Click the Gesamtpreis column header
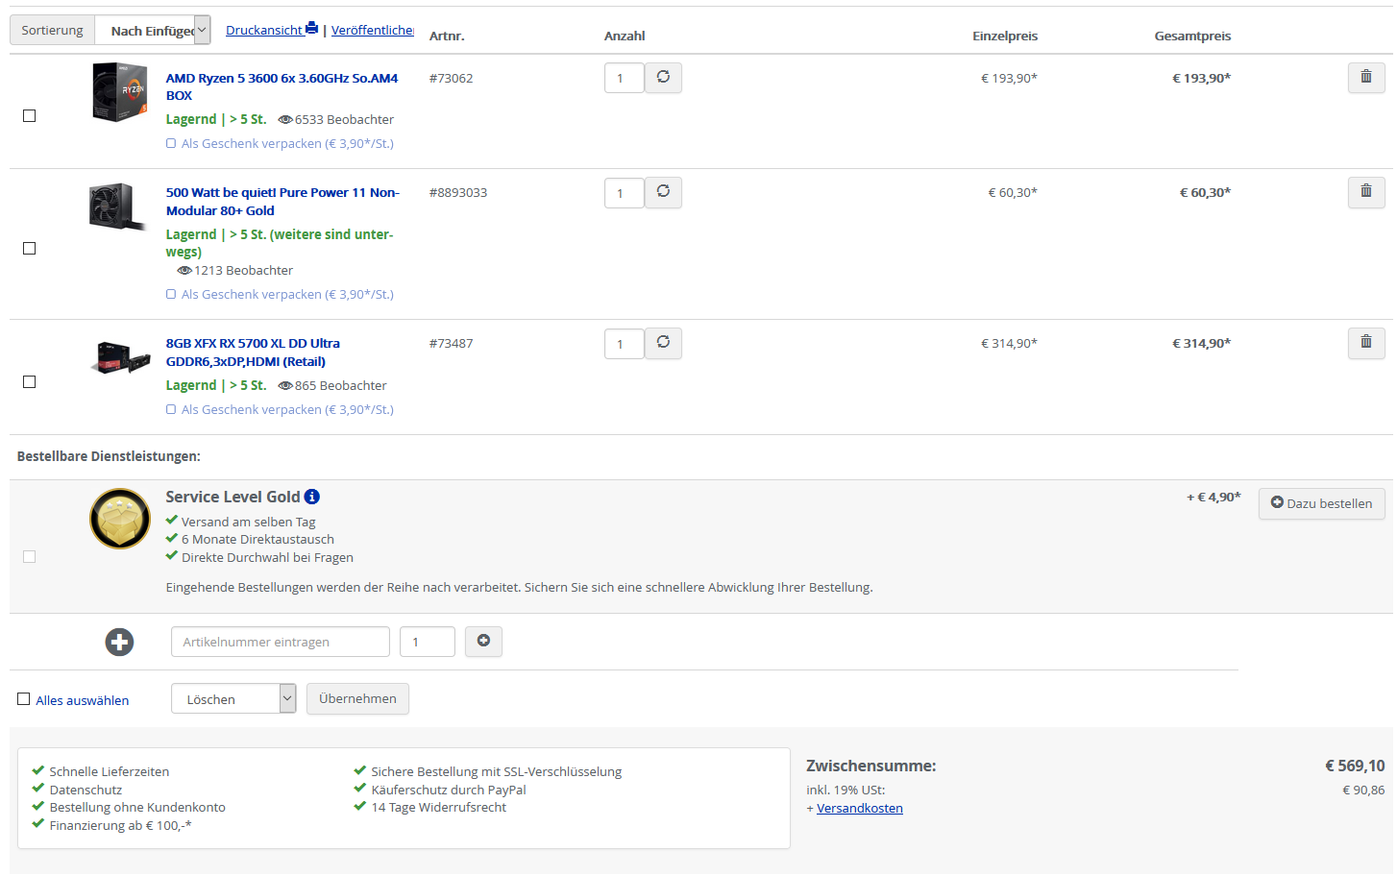 pos(1192,36)
